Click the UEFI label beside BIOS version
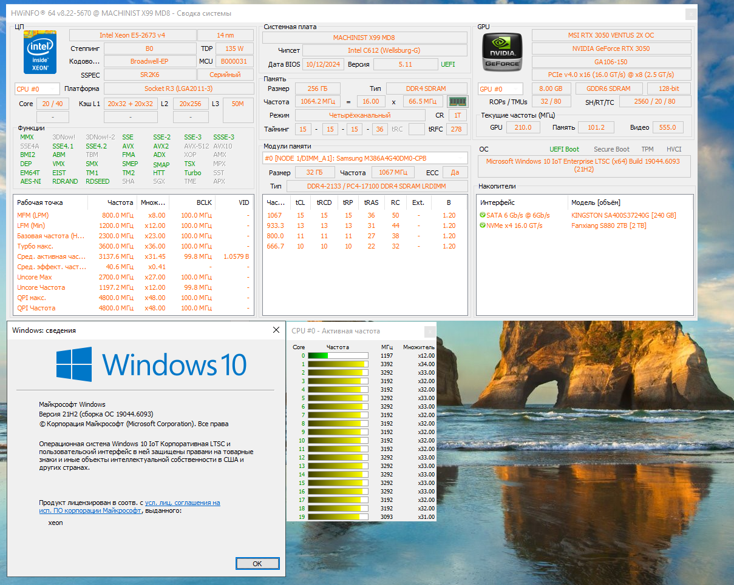 coord(448,64)
